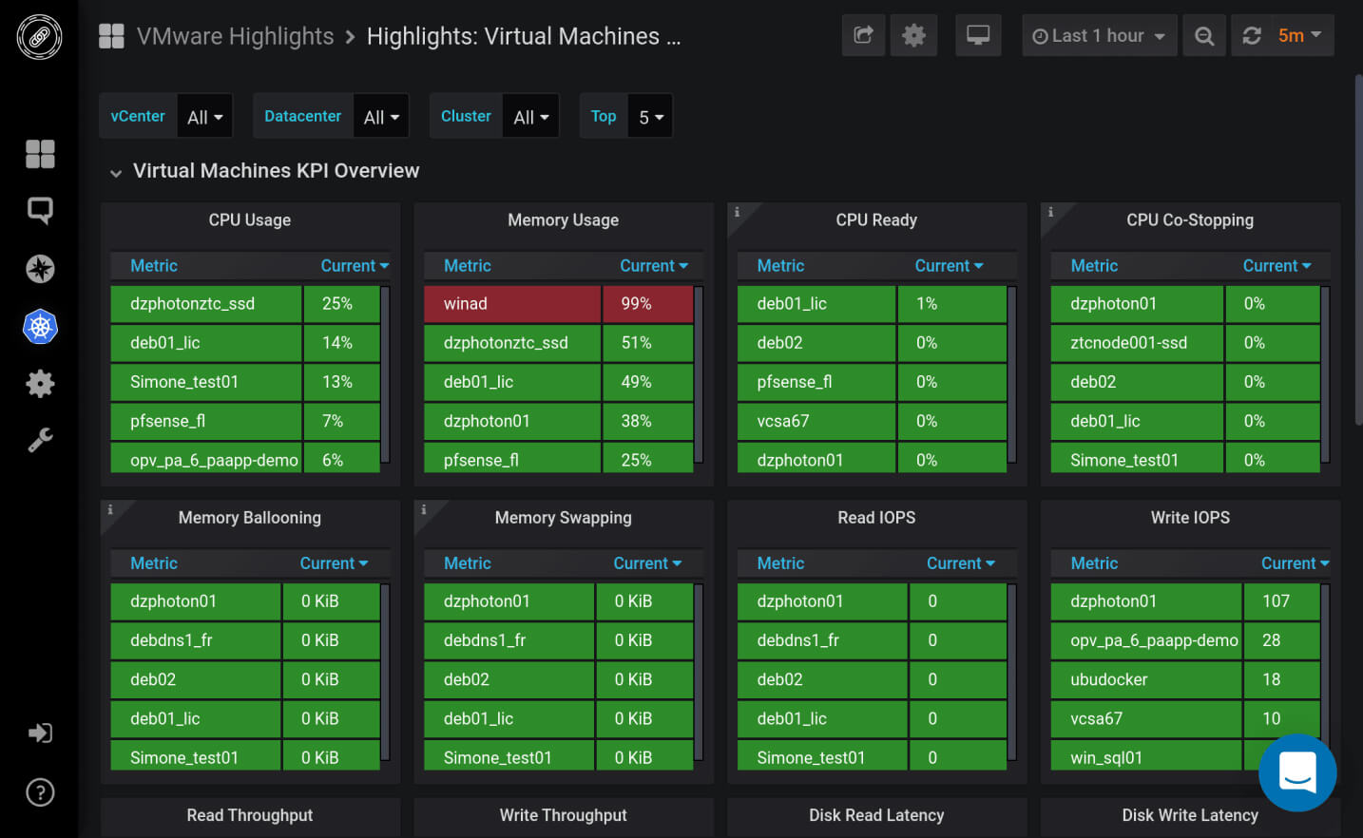Open the Top 5 dropdown
Image resolution: width=1363 pixels, height=838 pixels.
[650, 116]
